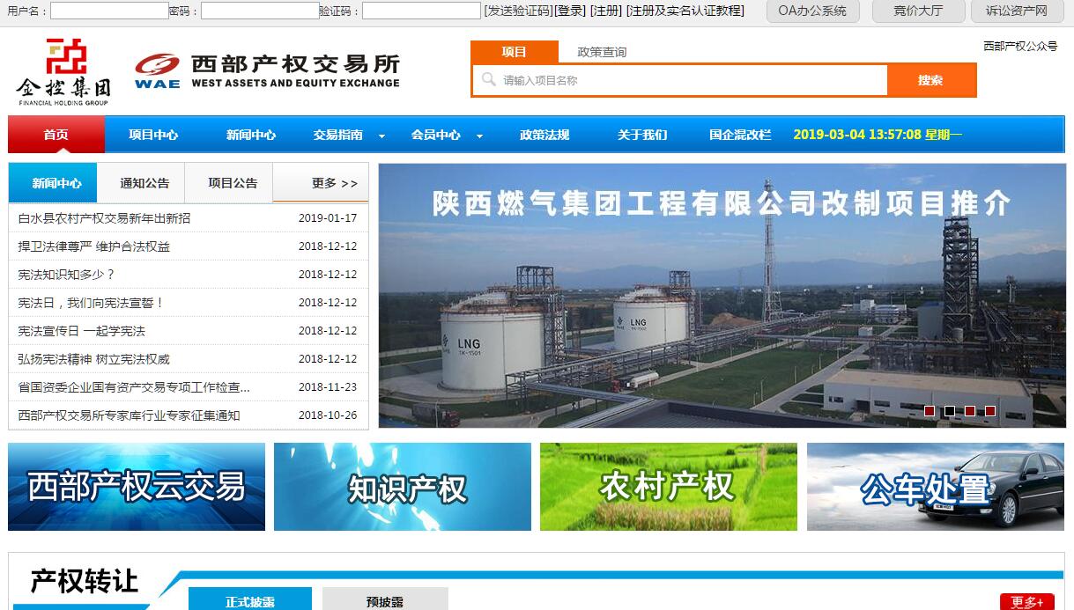Viewport: 1074px width, 610px height.
Task: Open the OA办公系统 button
Action: coord(812,11)
